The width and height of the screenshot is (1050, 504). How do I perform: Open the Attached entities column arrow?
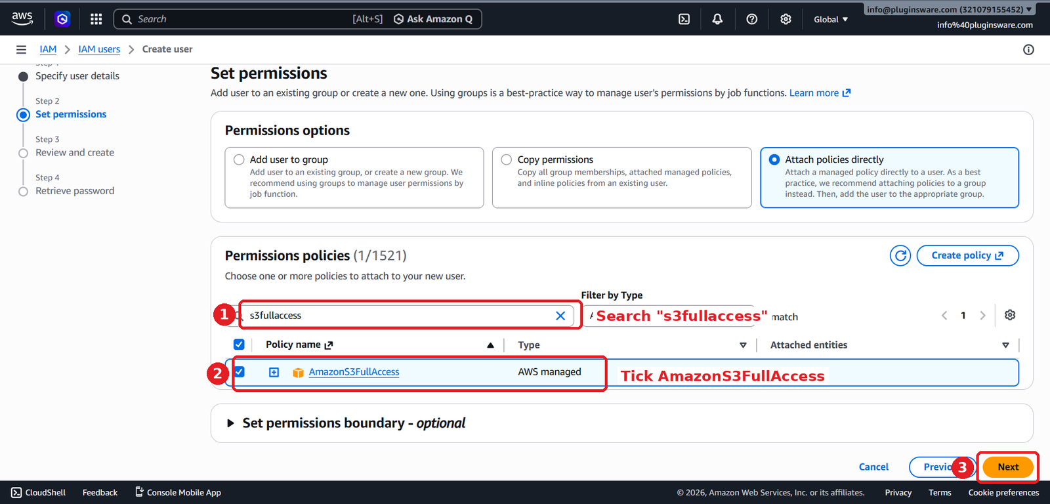(x=1005, y=345)
